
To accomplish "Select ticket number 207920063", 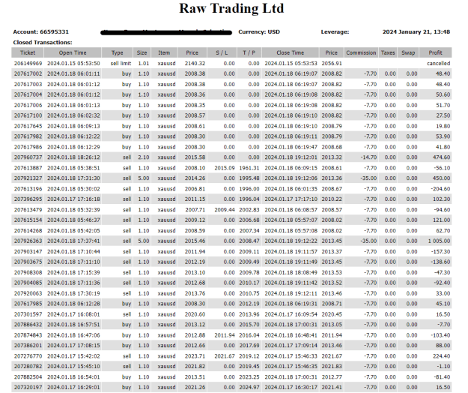I will click(x=28, y=293).
